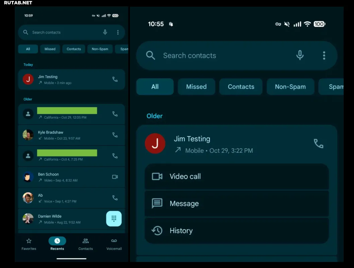Call Jim Testing from the left phone's Today list
This screenshot has height=268, width=354.
click(115, 79)
